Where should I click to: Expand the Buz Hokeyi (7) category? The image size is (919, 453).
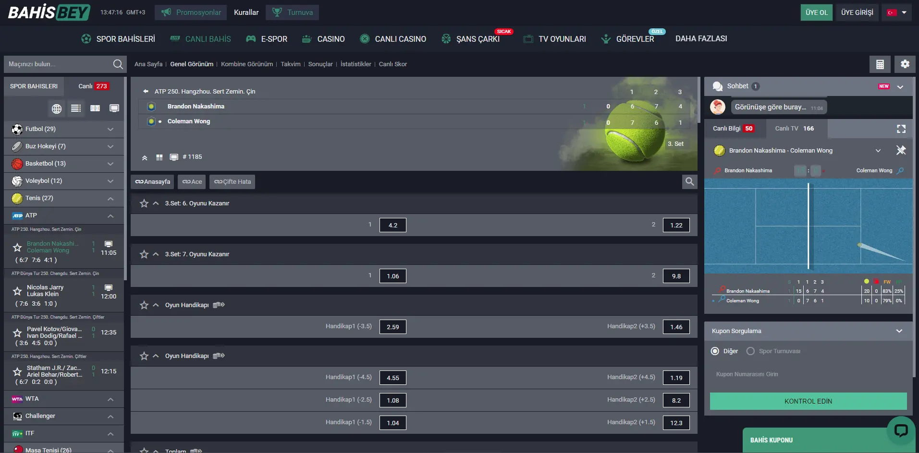(x=64, y=146)
